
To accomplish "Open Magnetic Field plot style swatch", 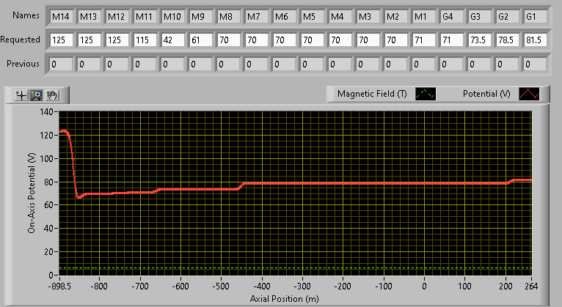I will [x=426, y=94].
